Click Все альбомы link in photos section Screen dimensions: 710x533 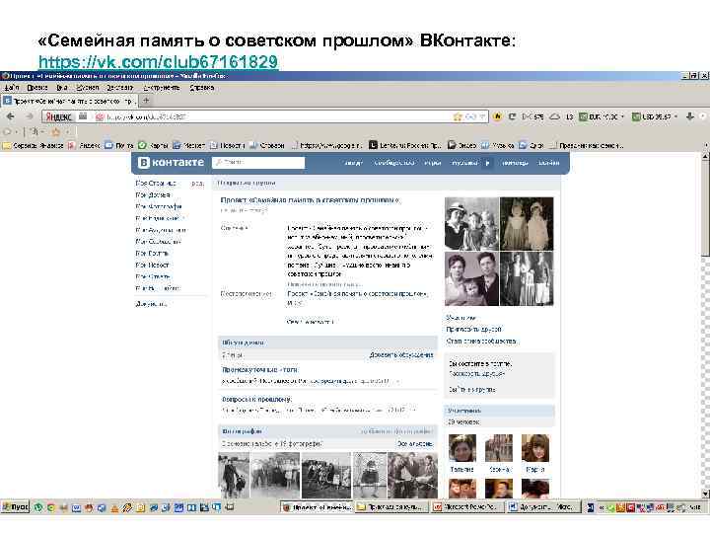pos(415,444)
